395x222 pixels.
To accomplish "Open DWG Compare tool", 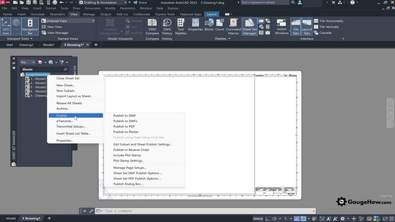I will click(152, 27).
